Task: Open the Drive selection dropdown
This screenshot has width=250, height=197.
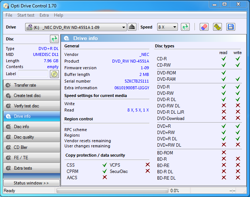Action: pyautogui.click(x=76, y=27)
